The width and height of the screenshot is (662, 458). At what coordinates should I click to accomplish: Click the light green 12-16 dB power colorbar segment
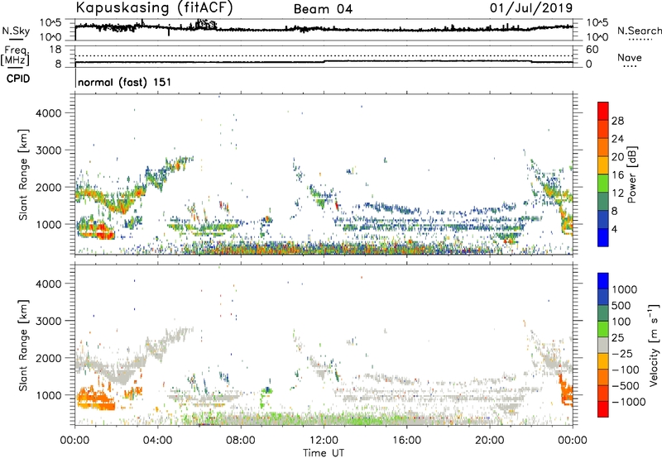pyautogui.click(x=603, y=184)
